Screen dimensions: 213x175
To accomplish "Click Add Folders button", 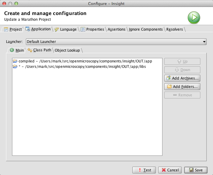I will point(182,87).
